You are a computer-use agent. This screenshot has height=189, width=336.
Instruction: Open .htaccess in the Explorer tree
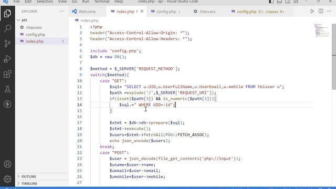[x=42, y=27]
